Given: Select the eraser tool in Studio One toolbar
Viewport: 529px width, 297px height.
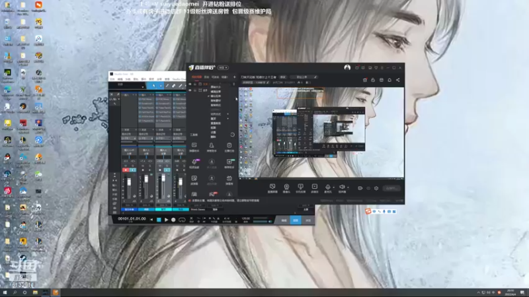Looking at the screenshot, I should [x=174, y=86].
